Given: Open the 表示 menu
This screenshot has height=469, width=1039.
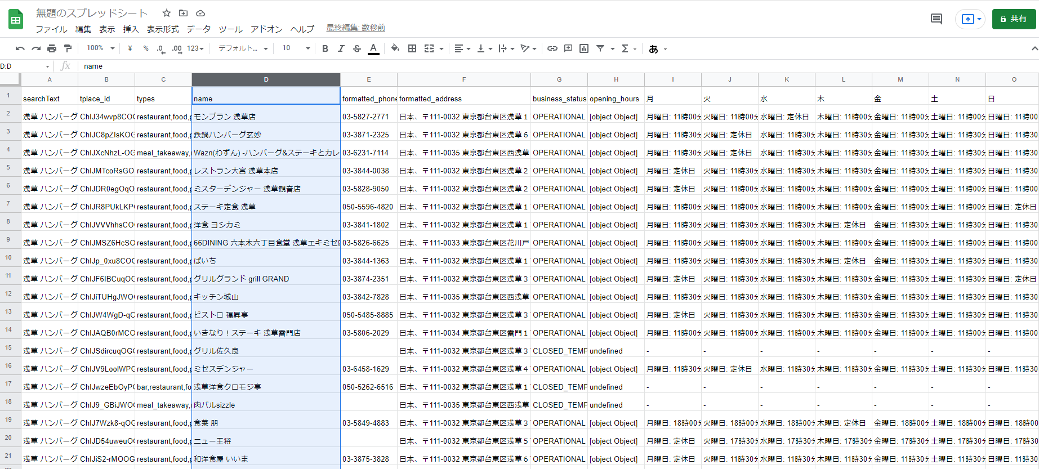Looking at the screenshot, I should click(107, 29).
